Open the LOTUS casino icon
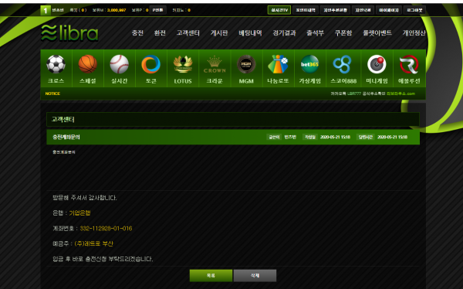Viewport: 463px width, 289px height. click(x=183, y=69)
